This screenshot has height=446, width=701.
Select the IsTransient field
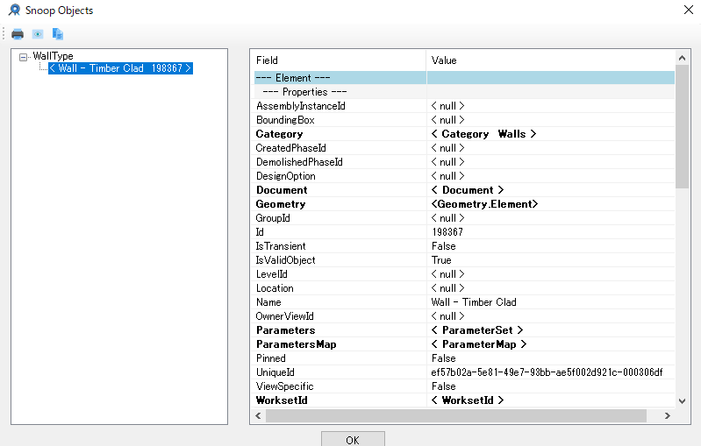coord(281,246)
